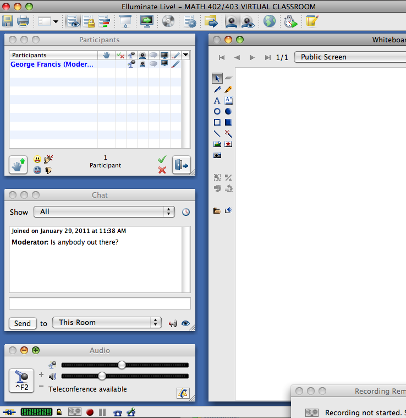406x418 pixels.
Task: Adjust the speaker volume slider
Action: pyautogui.click(x=102, y=376)
